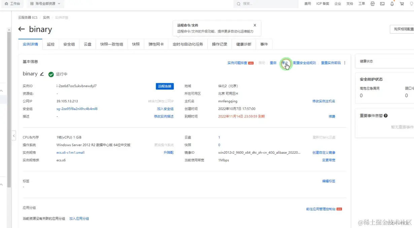This screenshot has width=414, height=228.
Task: Click 修改实例主机名 link
Action: pos(324,101)
